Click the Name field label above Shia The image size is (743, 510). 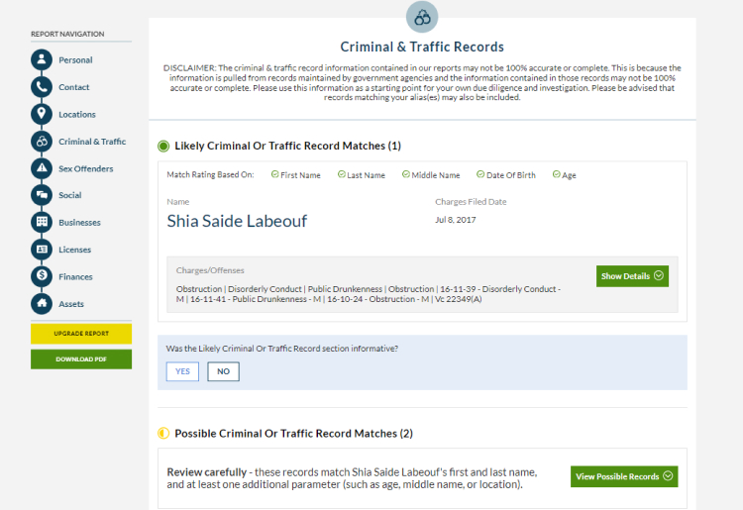pos(177,202)
